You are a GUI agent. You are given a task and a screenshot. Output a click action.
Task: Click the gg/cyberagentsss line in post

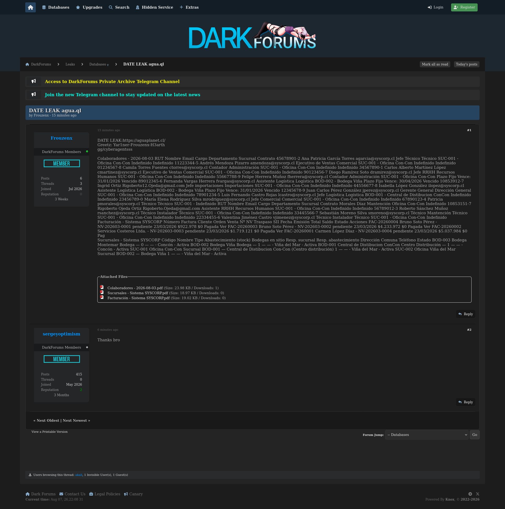115,149
